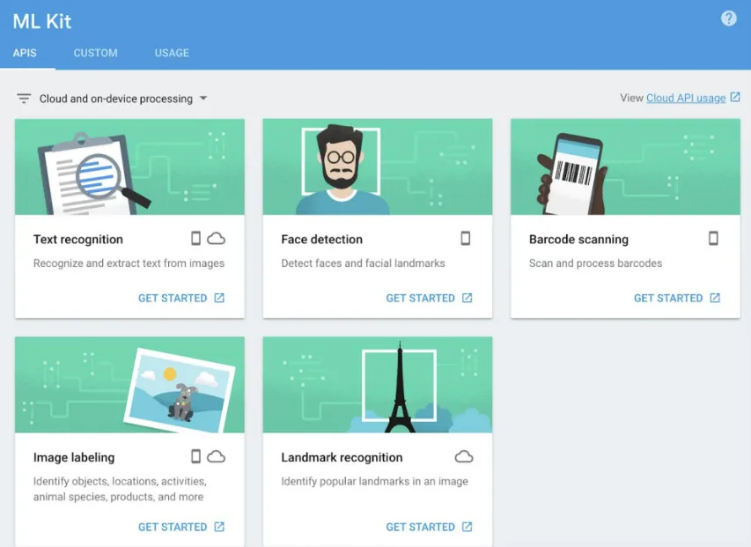Click the ML Kit page heading
The height and width of the screenshot is (547, 751).
(x=42, y=21)
